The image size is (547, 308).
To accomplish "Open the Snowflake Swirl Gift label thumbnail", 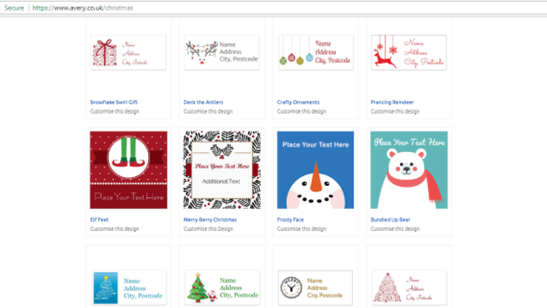I will (x=128, y=52).
